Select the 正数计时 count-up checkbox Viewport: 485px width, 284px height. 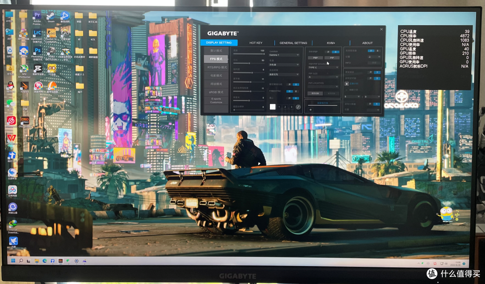click(347, 84)
